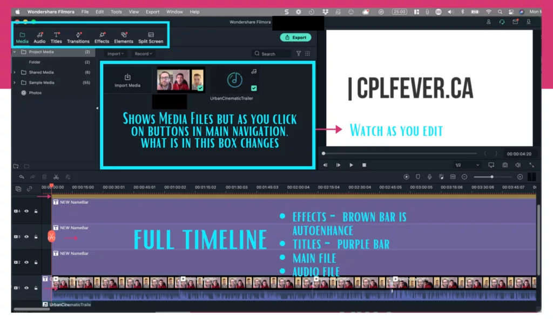The width and height of the screenshot is (553, 320).
Task: Expand the Sample Media folder
Action: (15, 83)
